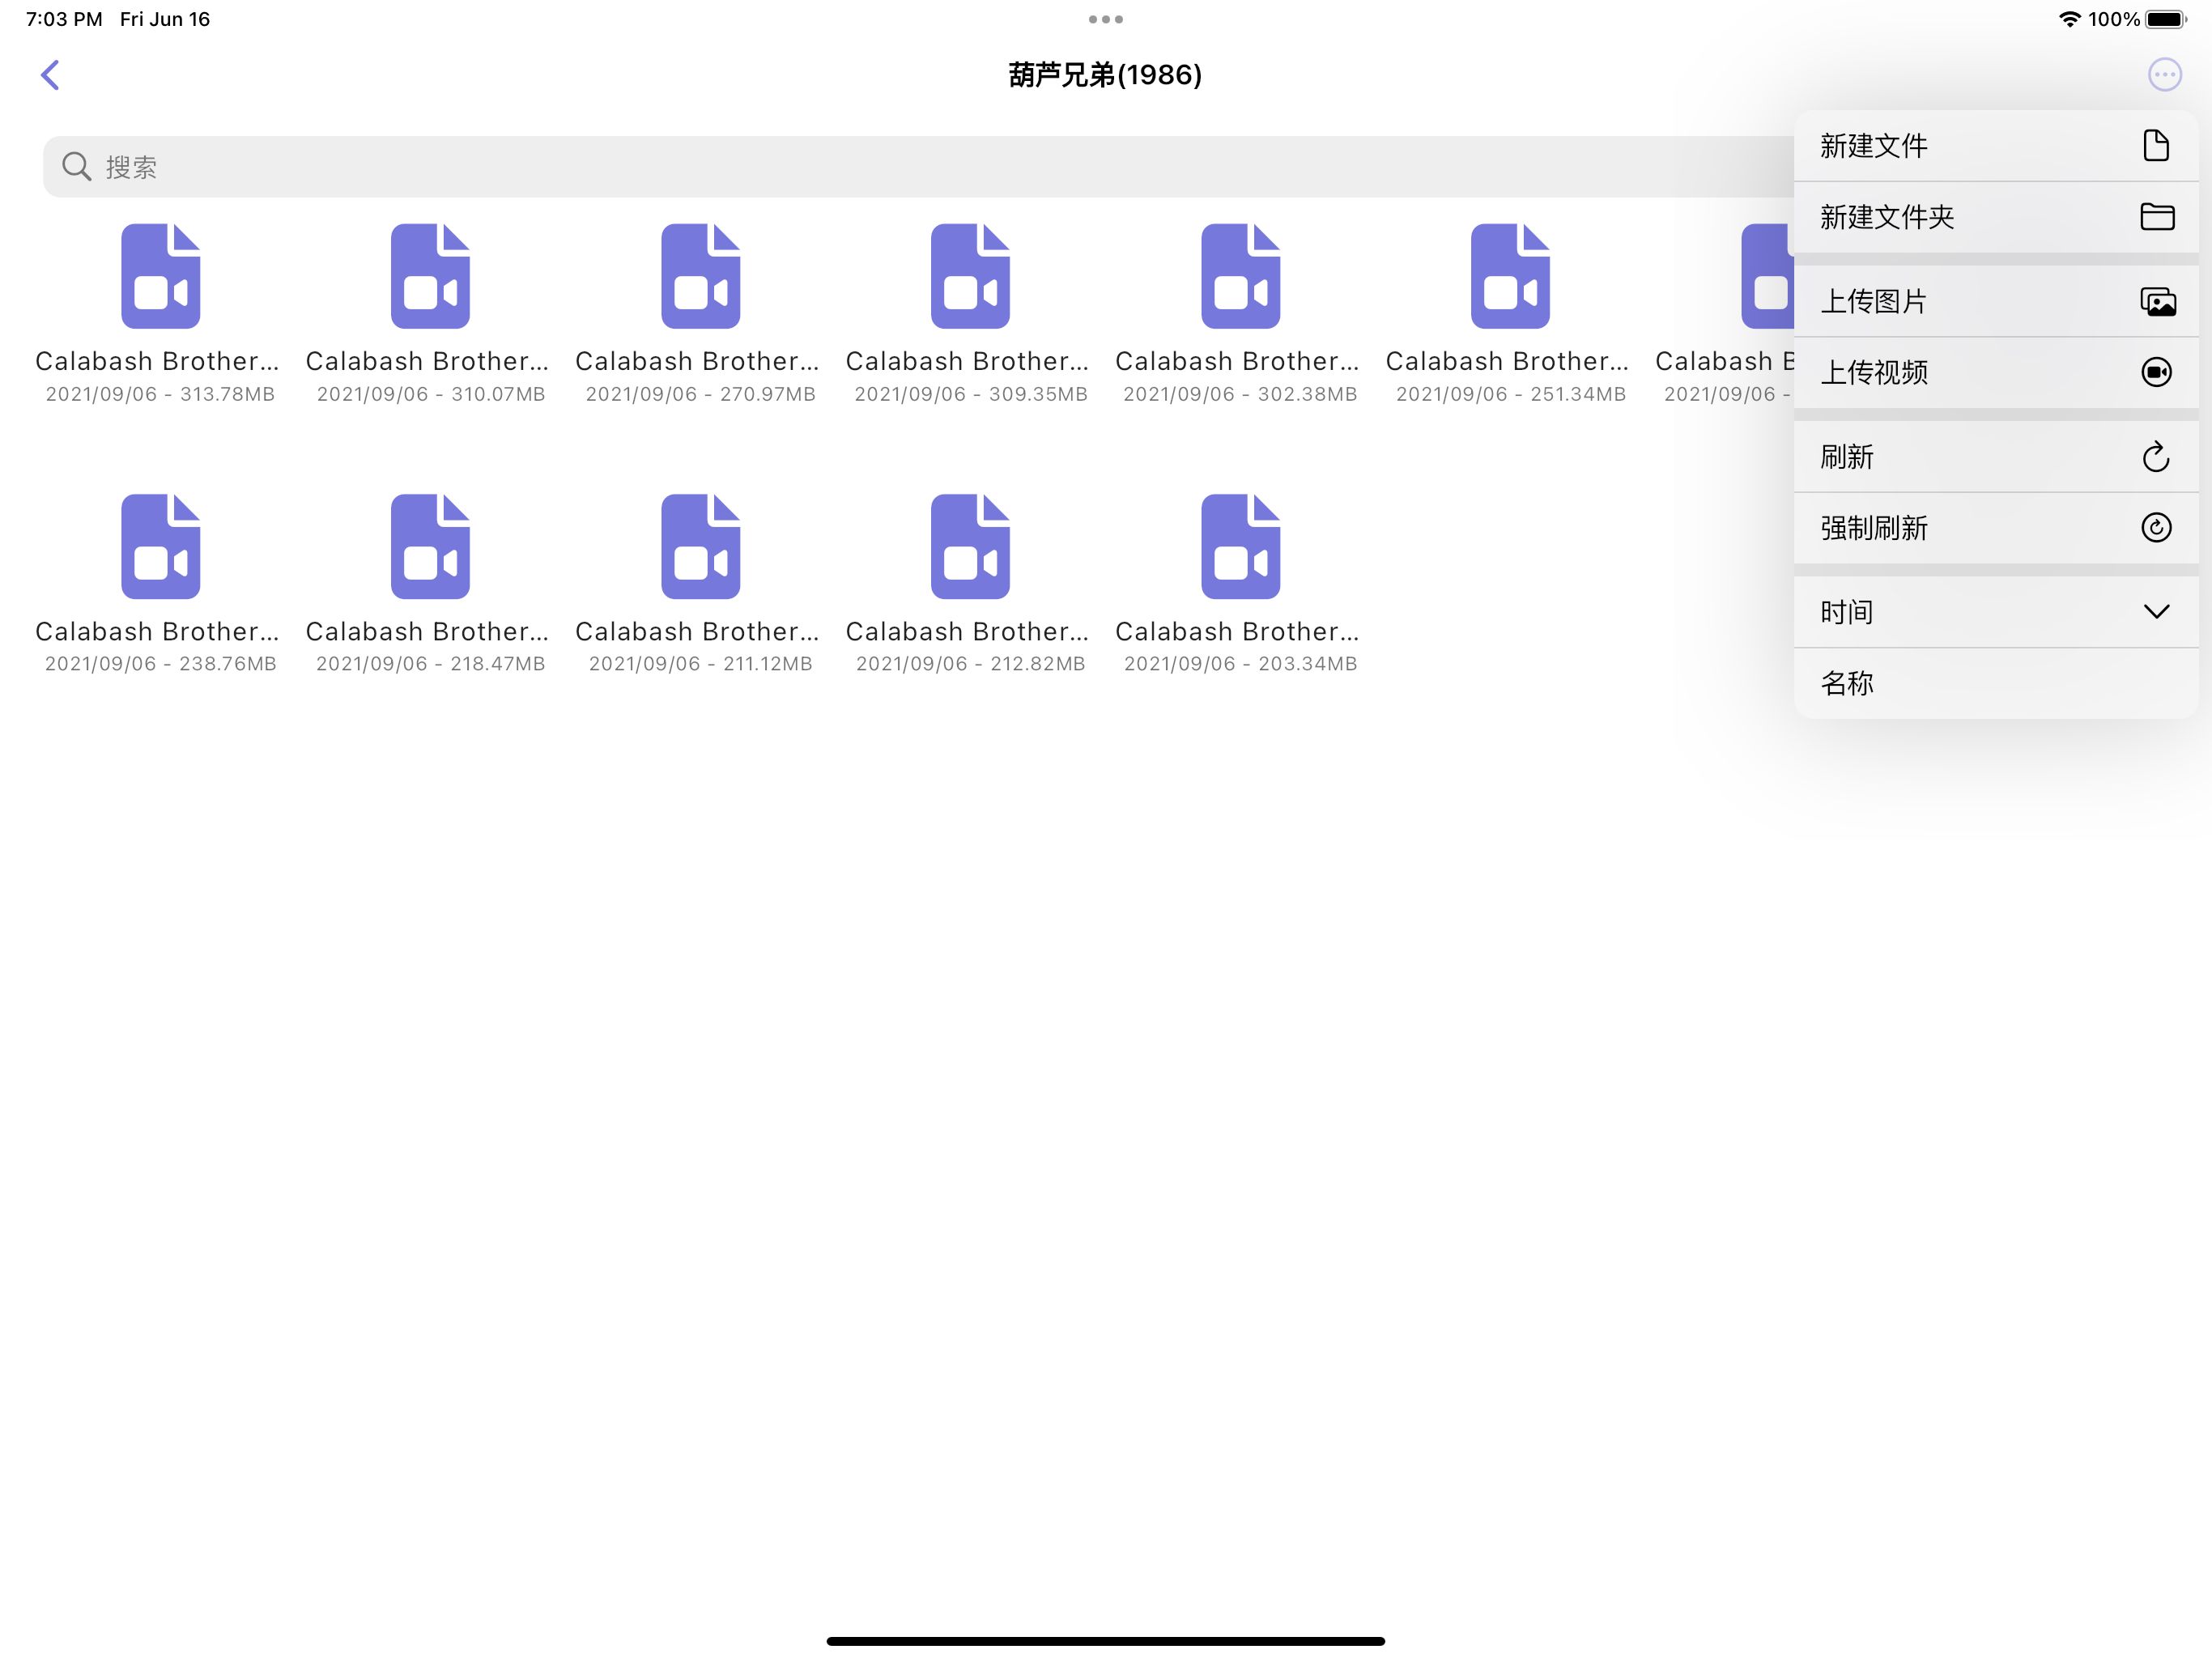Image resolution: width=2212 pixels, height=1658 pixels.
Task: Click the new file document icon
Action: [x=2156, y=146]
